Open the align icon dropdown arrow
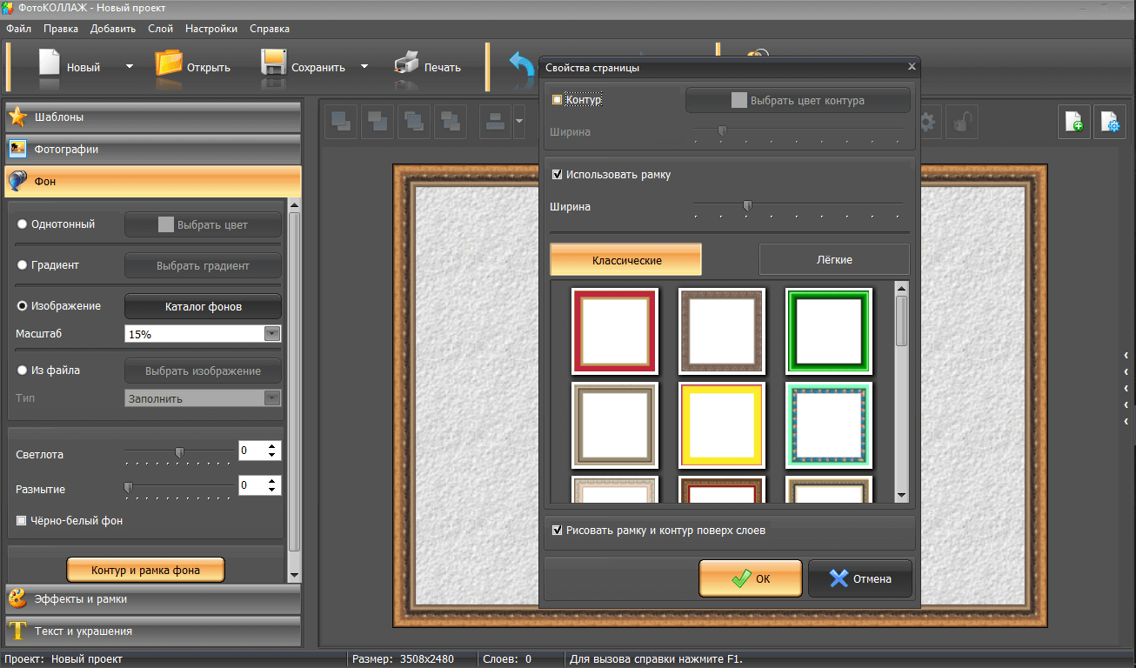1136x668 pixels. tap(519, 123)
